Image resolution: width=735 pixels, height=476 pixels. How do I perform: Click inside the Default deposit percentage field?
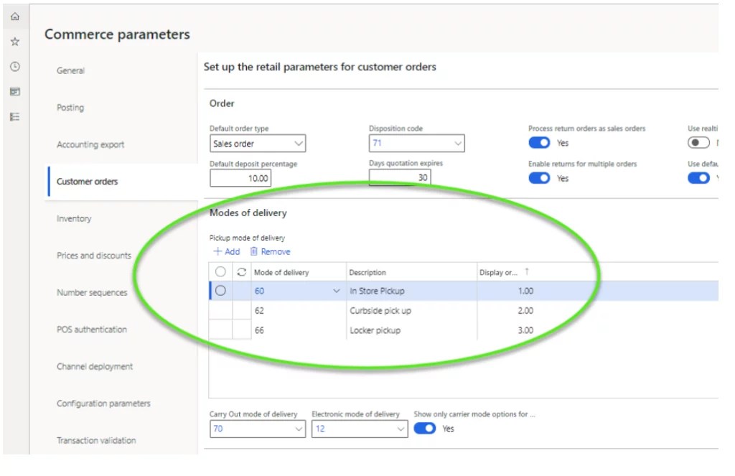[x=240, y=178]
